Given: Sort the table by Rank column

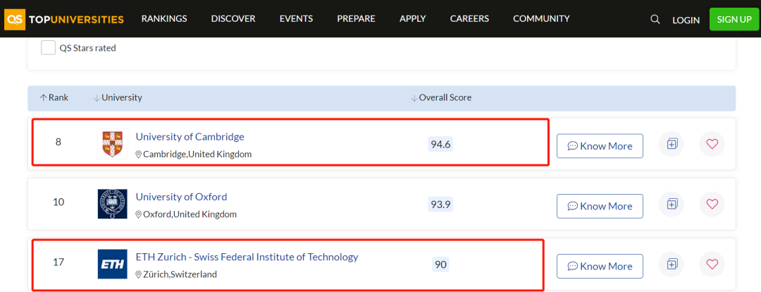Looking at the screenshot, I should [54, 97].
